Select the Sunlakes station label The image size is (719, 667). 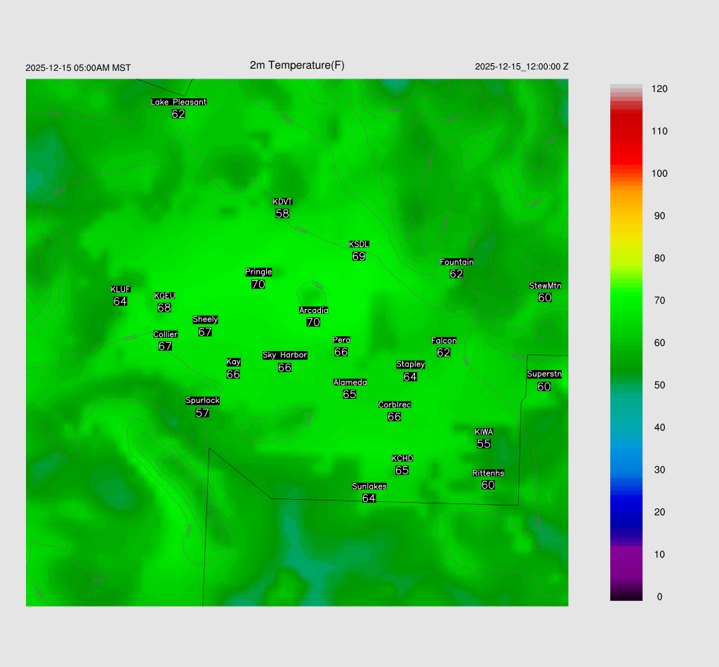pyautogui.click(x=369, y=487)
